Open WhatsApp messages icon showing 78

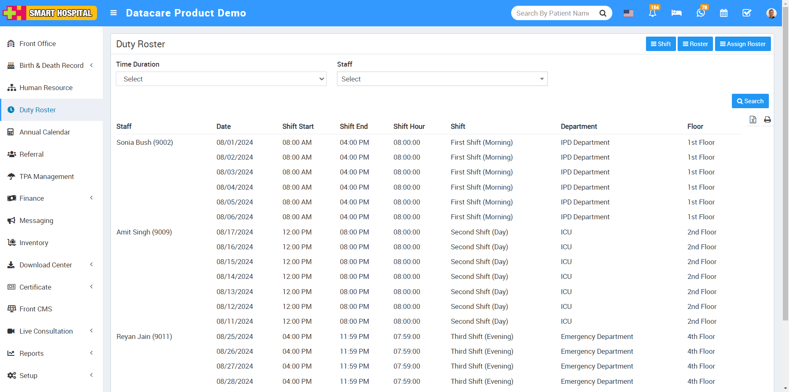(700, 13)
